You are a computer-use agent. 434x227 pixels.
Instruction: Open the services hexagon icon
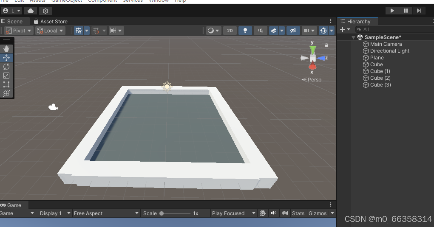[x=45, y=11]
